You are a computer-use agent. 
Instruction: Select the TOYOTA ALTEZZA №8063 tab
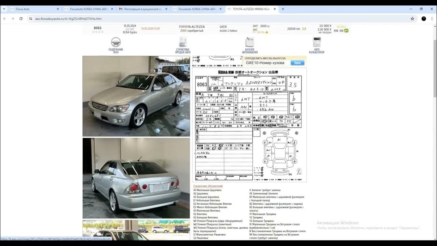pyautogui.click(x=252, y=9)
